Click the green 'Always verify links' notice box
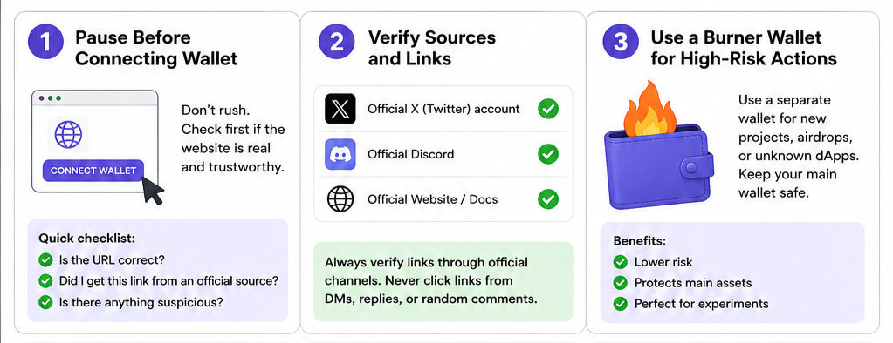 pyautogui.click(x=443, y=282)
